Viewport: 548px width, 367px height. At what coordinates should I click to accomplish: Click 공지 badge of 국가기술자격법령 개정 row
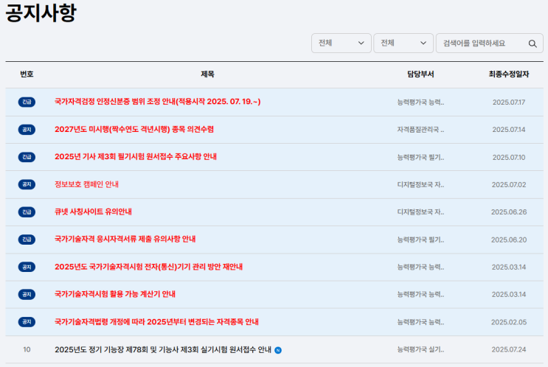tap(27, 322)
